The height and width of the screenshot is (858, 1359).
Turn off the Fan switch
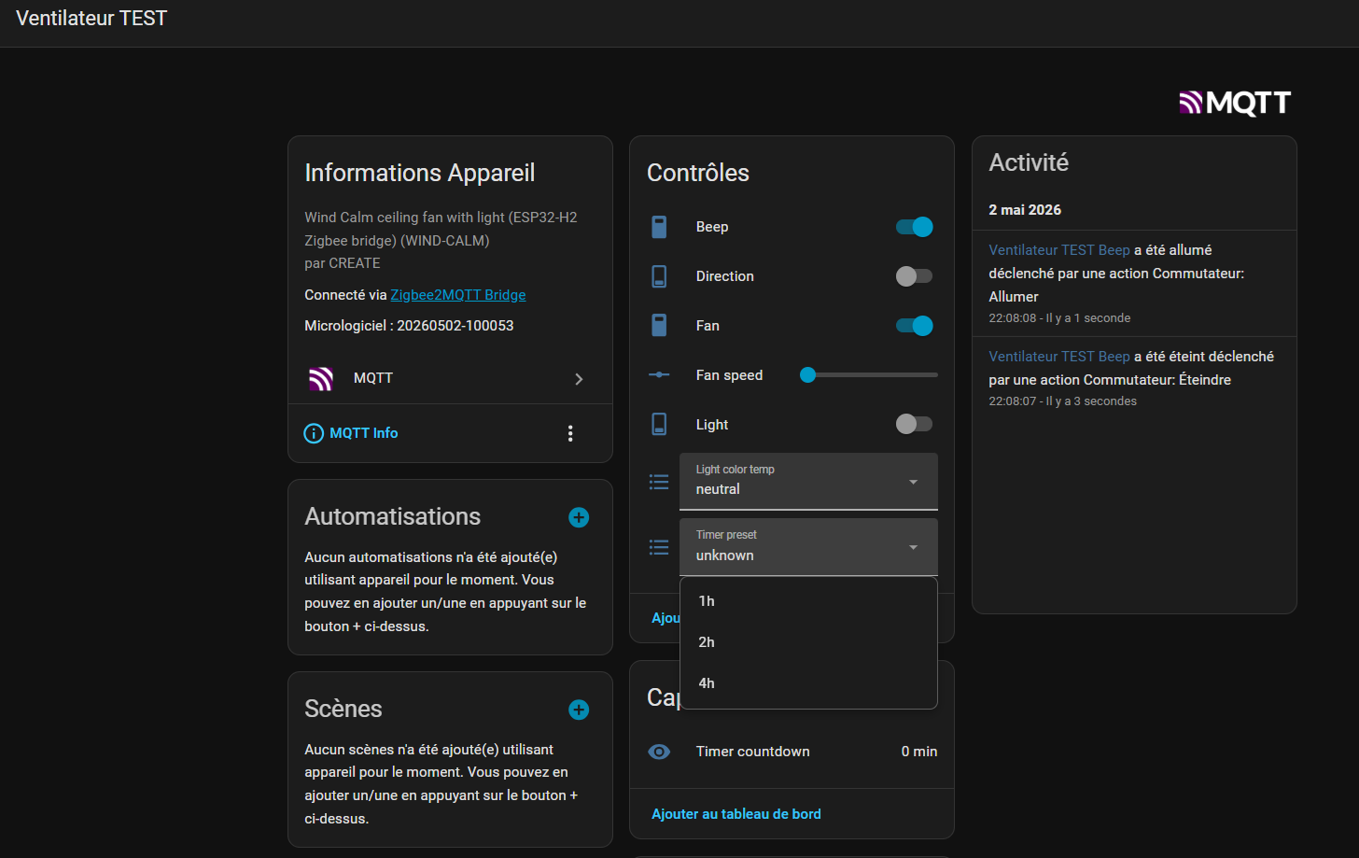click(914, 325)
